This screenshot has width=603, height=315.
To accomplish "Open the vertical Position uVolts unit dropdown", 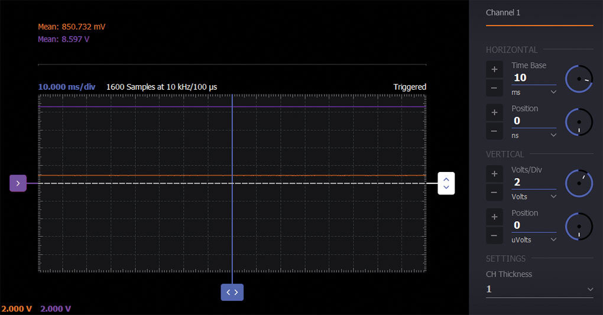I will click(x=534, y=239).
